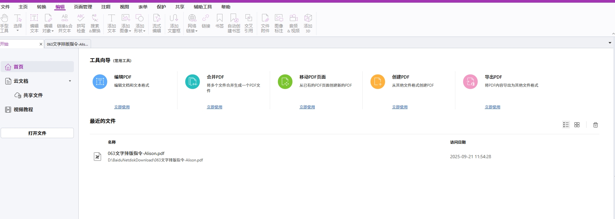
Task: Click the 访问日期 access date column header
Action: click(458, 142)
